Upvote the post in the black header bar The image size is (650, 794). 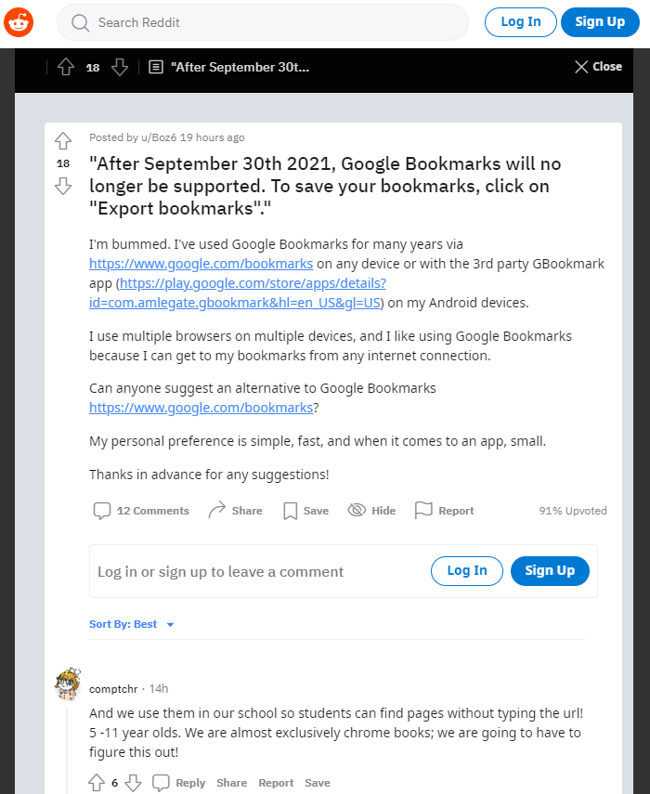[65, 67]
